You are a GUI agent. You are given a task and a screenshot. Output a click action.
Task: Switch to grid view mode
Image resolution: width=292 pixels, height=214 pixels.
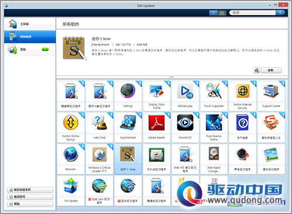pyautogui.click(x=222, y=13)
